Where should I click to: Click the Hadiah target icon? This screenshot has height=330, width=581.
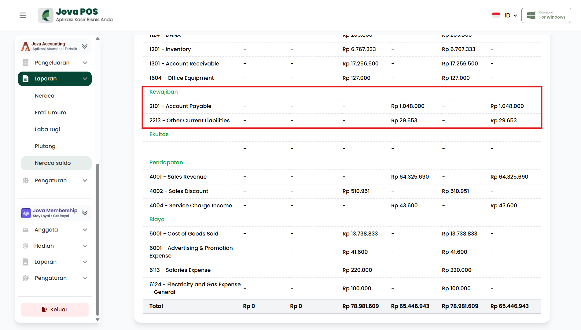(25, 246)
